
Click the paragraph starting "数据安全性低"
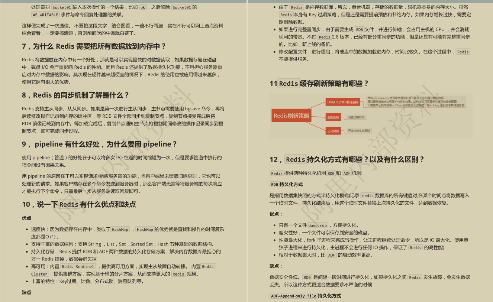click(370, 281)
